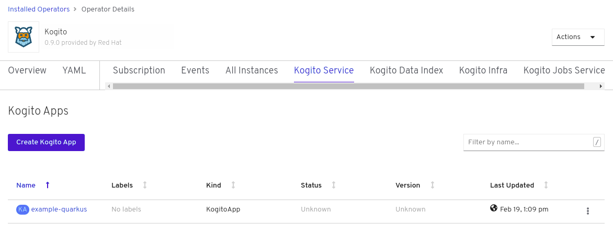Click the Last Updated column header
This screenshot has width=613, height=236.
pyautogui.click(x=512, y=185)
